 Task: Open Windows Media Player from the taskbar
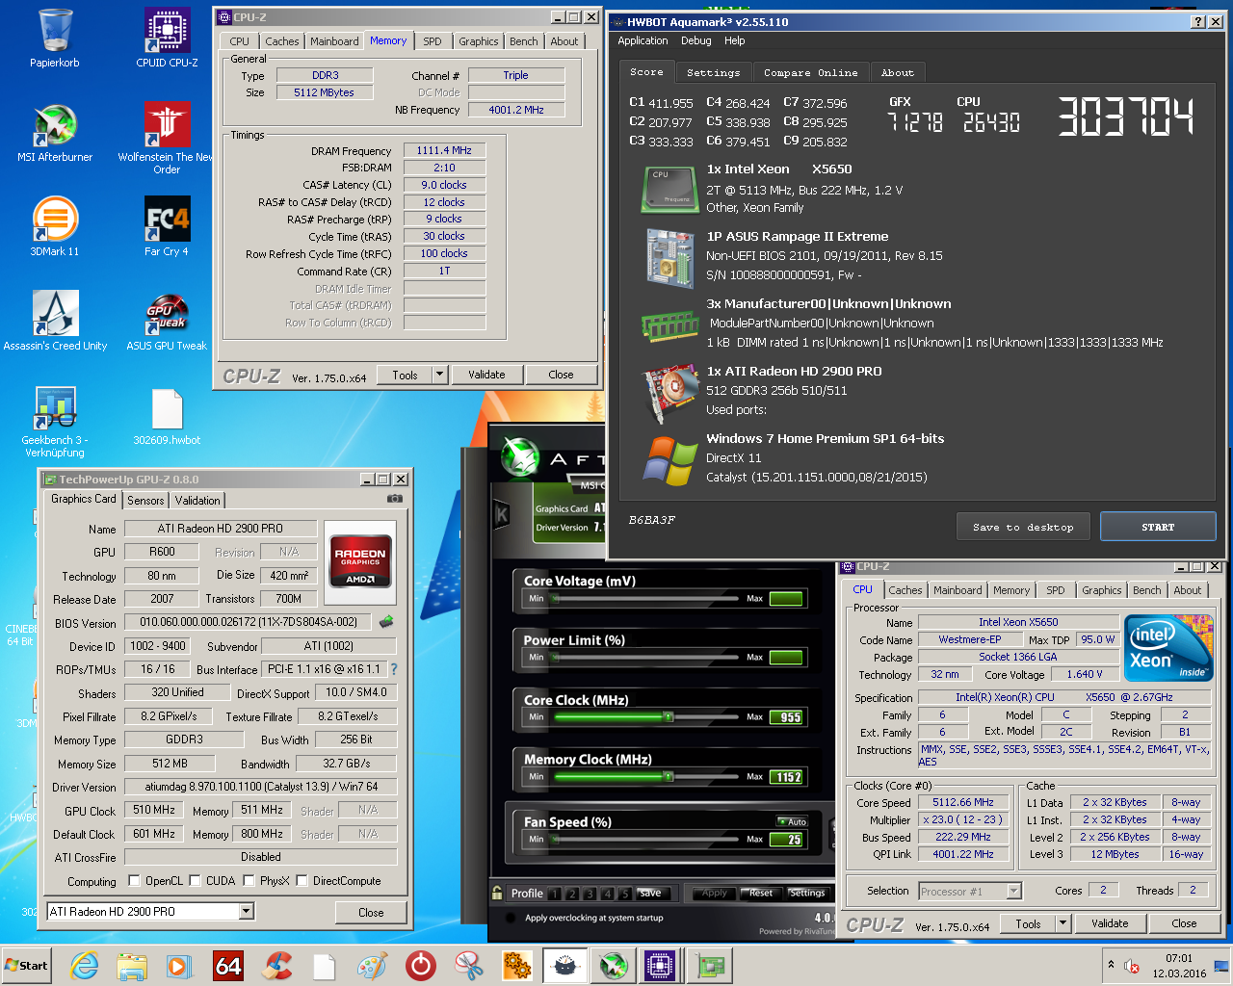coord(179,966)
